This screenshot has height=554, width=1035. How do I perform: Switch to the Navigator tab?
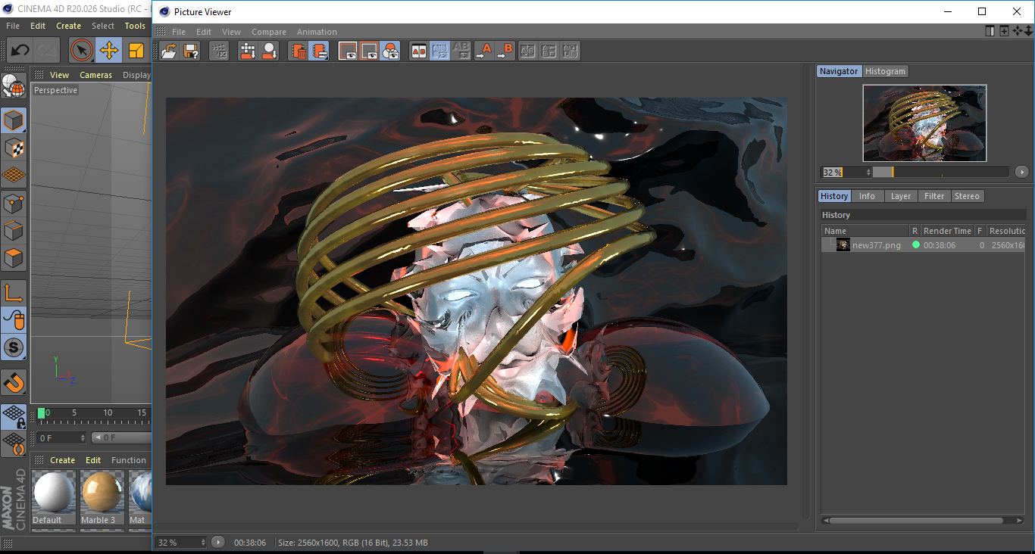839,71
